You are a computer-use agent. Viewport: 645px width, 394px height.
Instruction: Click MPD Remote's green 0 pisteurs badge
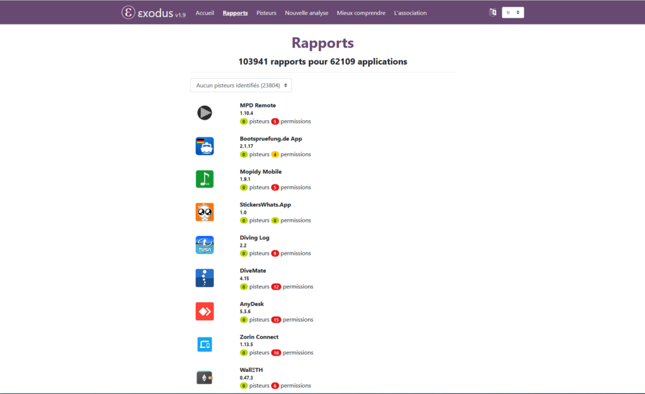[244, 121]
